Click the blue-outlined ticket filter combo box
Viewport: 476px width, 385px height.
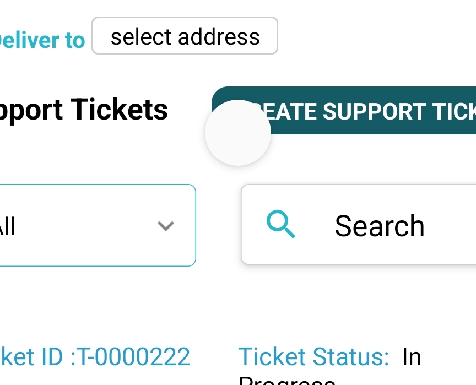point(98,225)
